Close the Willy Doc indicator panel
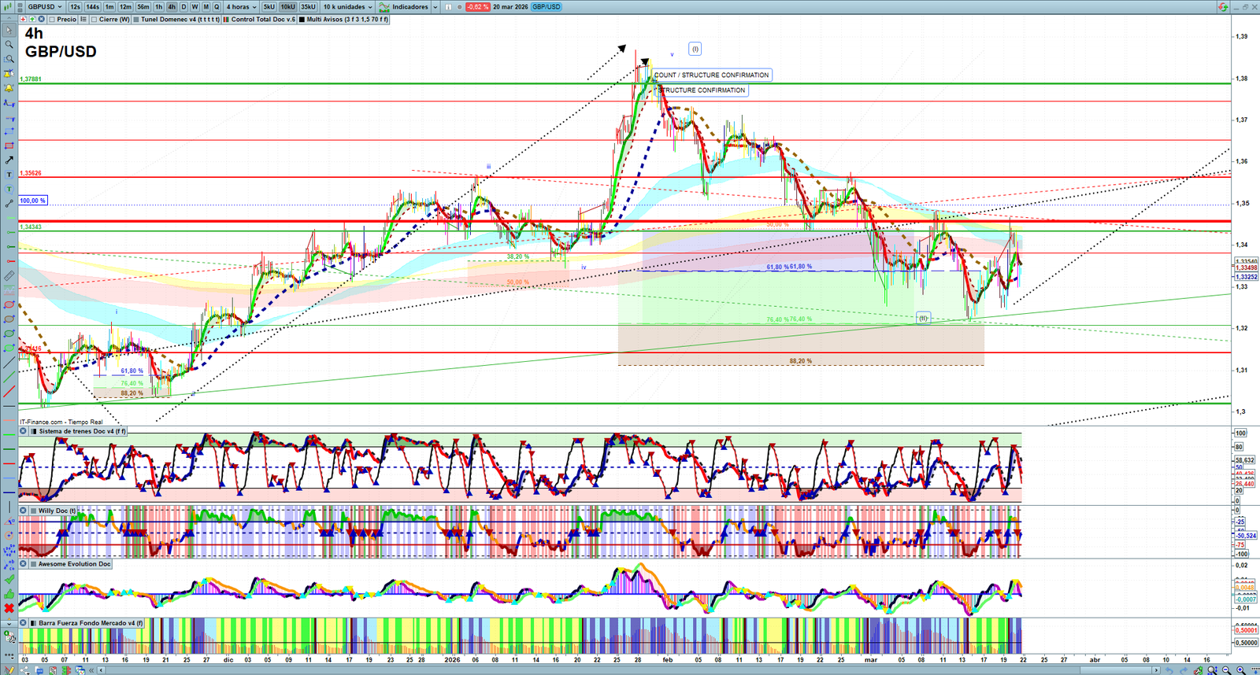This screenshot has width=1260, height=675. 24,511
